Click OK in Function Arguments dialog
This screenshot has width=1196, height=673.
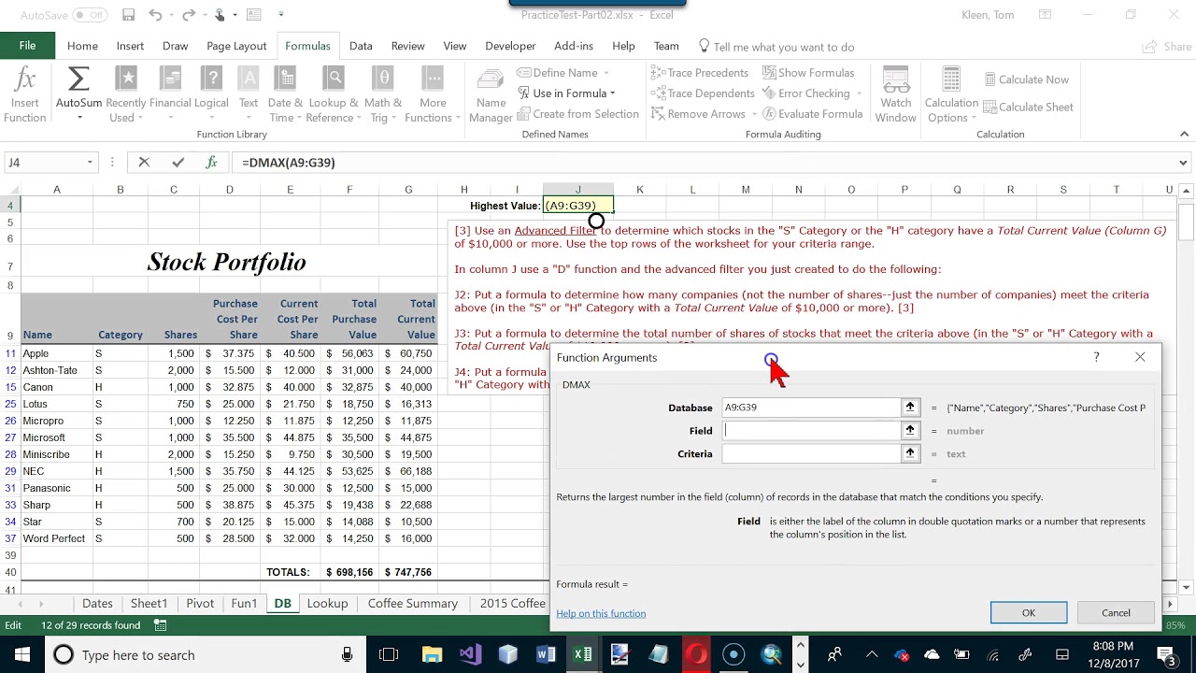pos(1029,613)
